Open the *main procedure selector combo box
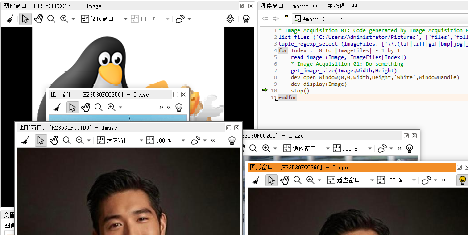This screenshot has width=468, height=235. pyautogui.click(x=379, y=19)
